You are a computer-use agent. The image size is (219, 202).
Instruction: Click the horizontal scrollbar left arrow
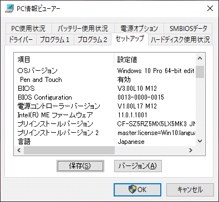point(19,150)
